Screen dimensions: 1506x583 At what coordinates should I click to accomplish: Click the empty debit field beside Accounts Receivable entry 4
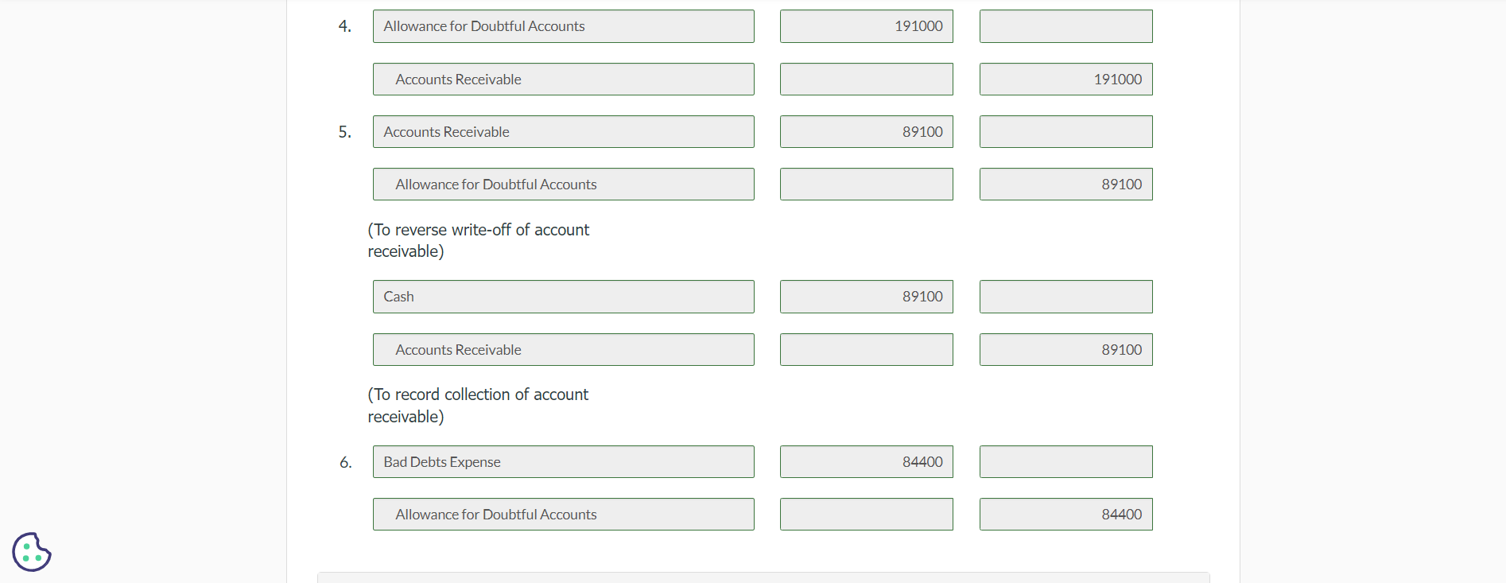click(866, 79)
